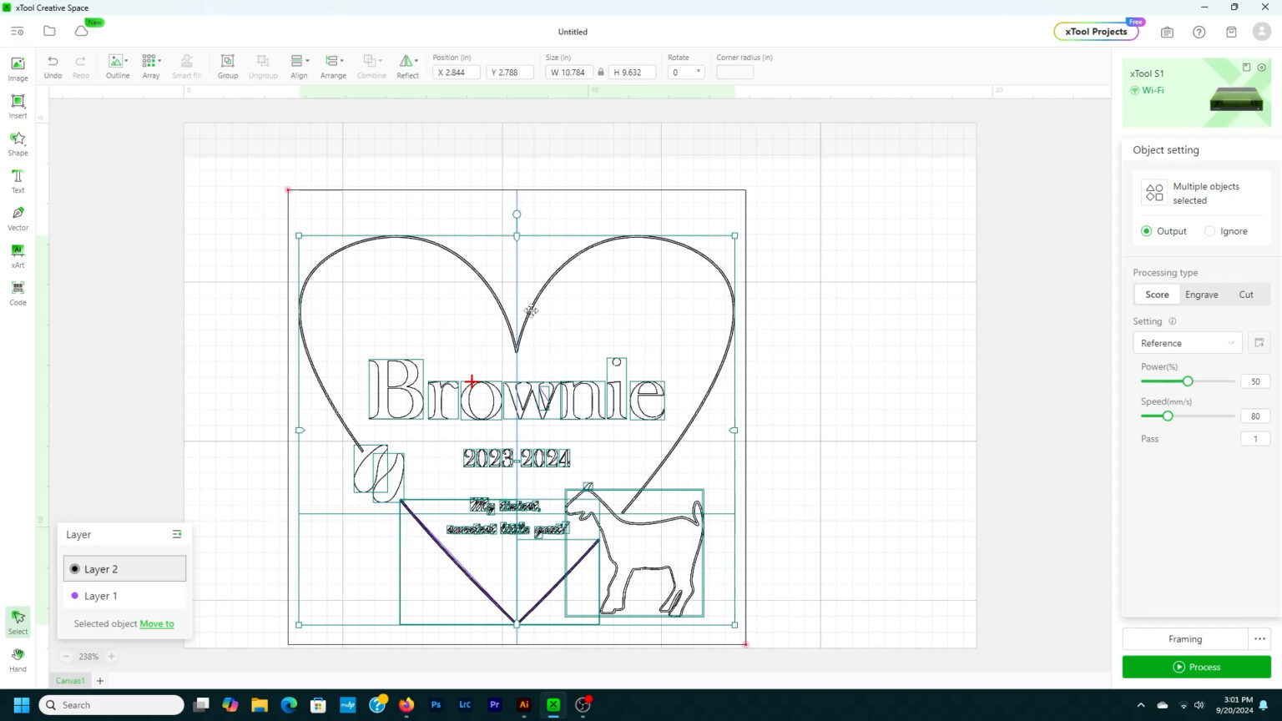Select Layer 2 in the layer panel

(124, 569)
